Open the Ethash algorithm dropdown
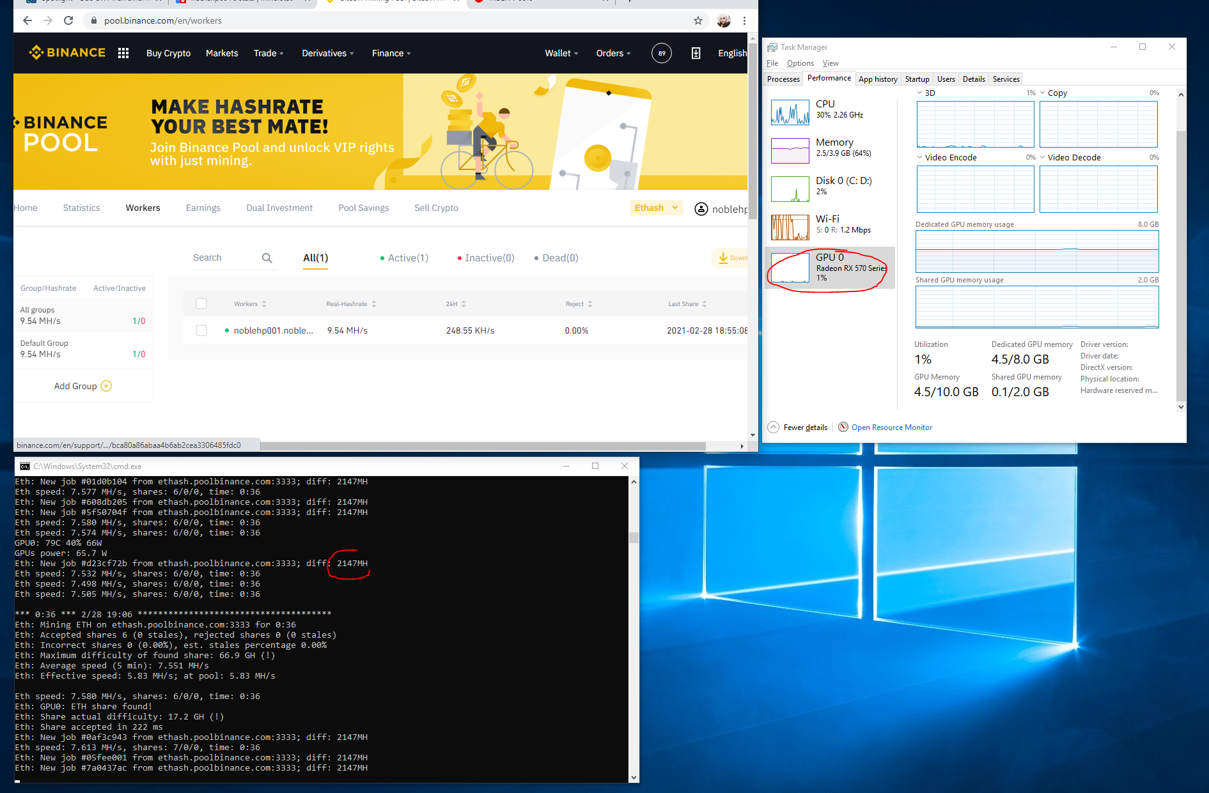The image size is (1209, 793). coord(656,208)
